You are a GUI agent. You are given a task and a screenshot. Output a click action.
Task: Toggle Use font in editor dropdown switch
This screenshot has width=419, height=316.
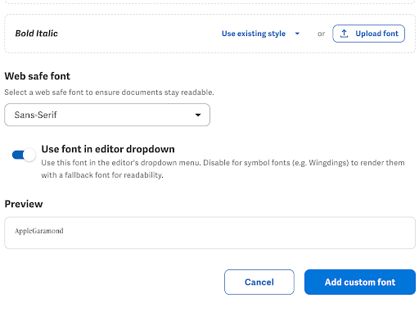pyautogui.click(x=24, y=155)
